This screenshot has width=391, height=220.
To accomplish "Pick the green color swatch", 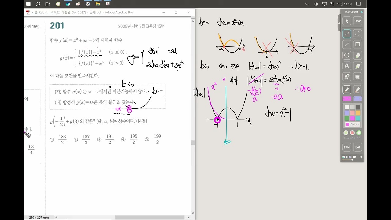I will click(x=347, y=118).
